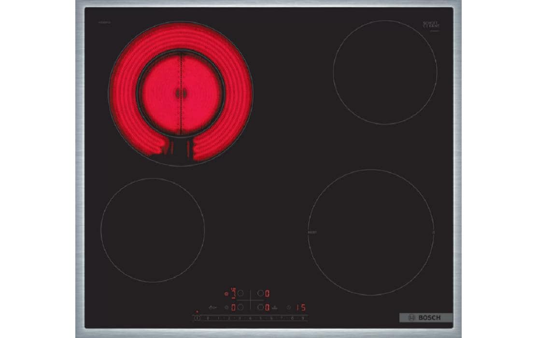Click the BOSCH logo badge
The width and height of the screenshot is (537, 338).
pyautogui.click(x=426, y=318)
